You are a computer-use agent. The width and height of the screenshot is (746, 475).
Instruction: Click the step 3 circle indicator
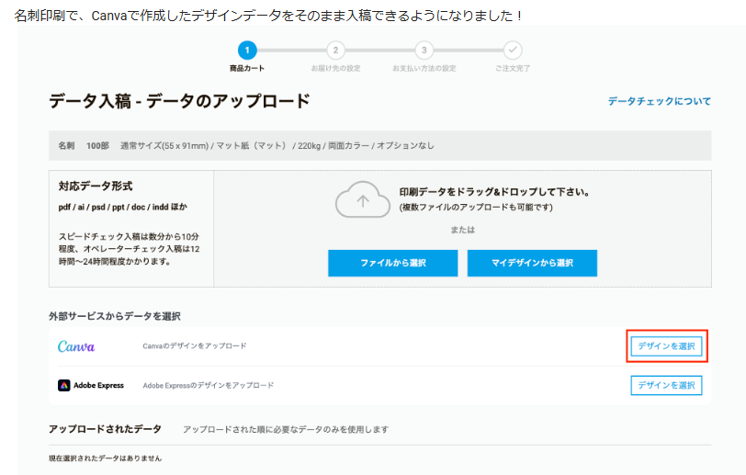tap(424, 50)
